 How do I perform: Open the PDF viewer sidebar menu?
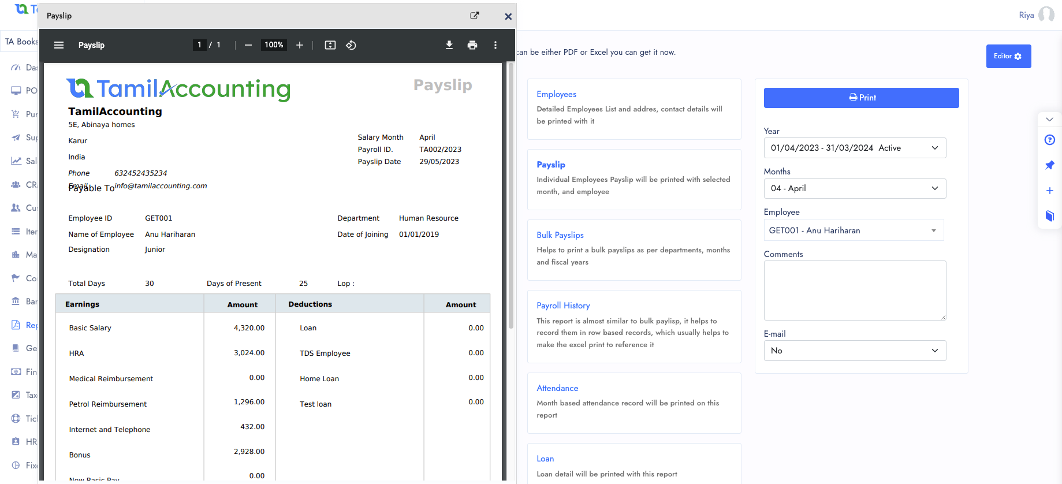click(x=59, y=45)
